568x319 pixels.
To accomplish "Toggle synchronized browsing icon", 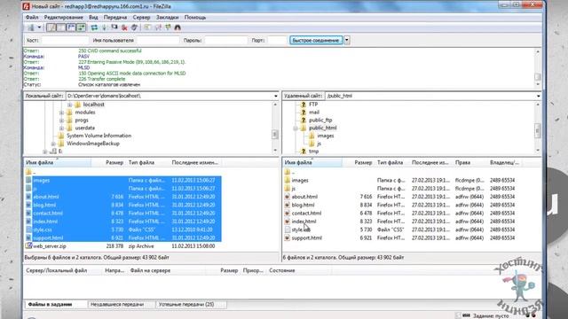I will click(x=168, y=27).
